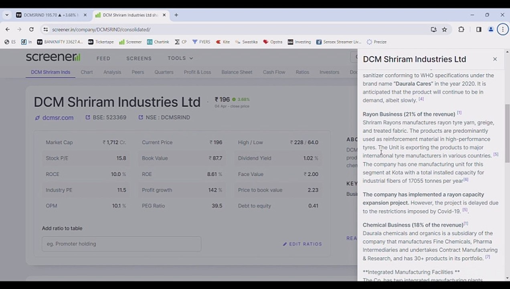Click the Debt to equity value 0.41
The height and width of the screenshot is (289, 510).
click(314, 206)
